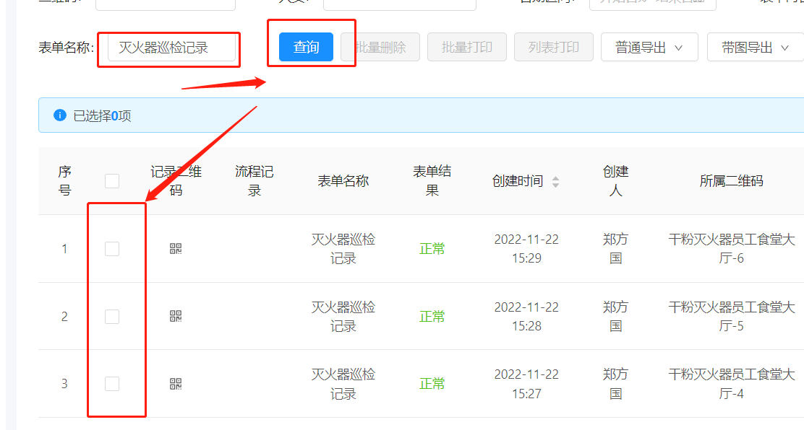Click the info icon beside 已选择0项
Image resolution: width=804 pixels, height=430 pixels.
point(60,115)
